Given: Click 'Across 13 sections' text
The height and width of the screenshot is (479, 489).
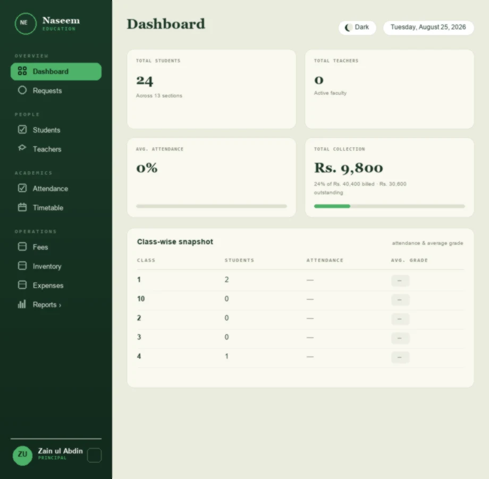Looking at the screenshot, I should click(159, 96).
